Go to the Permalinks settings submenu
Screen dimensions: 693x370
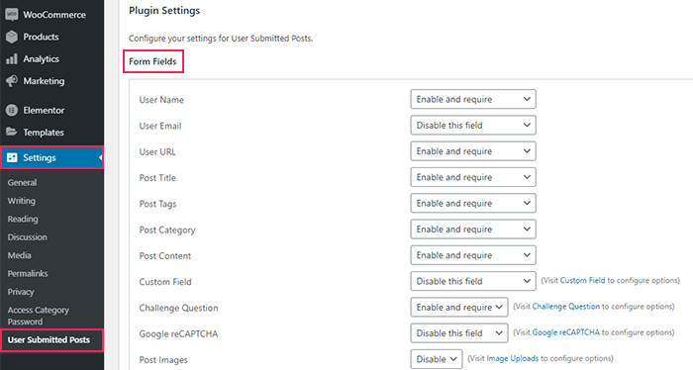pyautogui.click(x=28, y=274)
